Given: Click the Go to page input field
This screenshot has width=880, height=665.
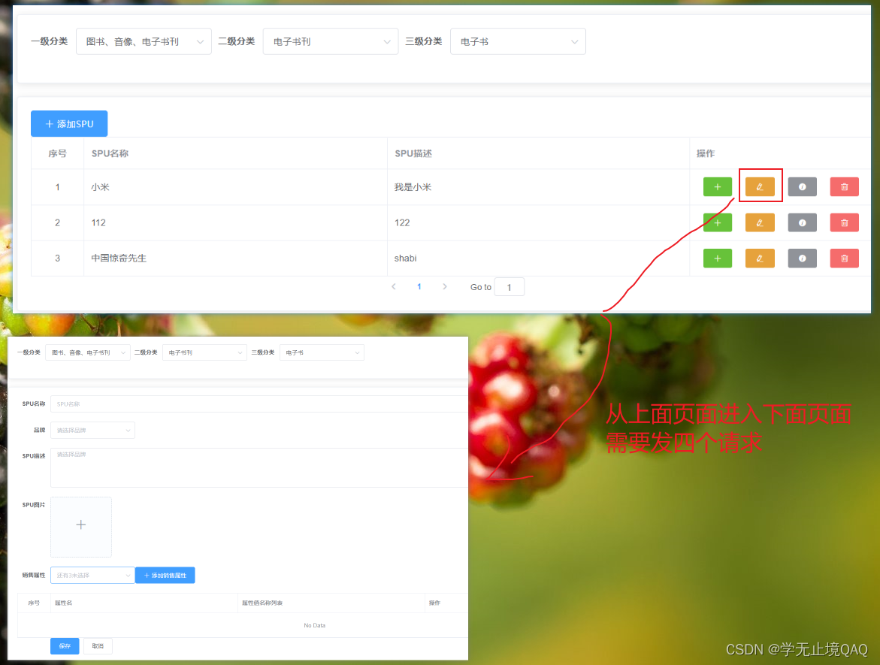Looking at the screenshot, I should pos(509,286).
